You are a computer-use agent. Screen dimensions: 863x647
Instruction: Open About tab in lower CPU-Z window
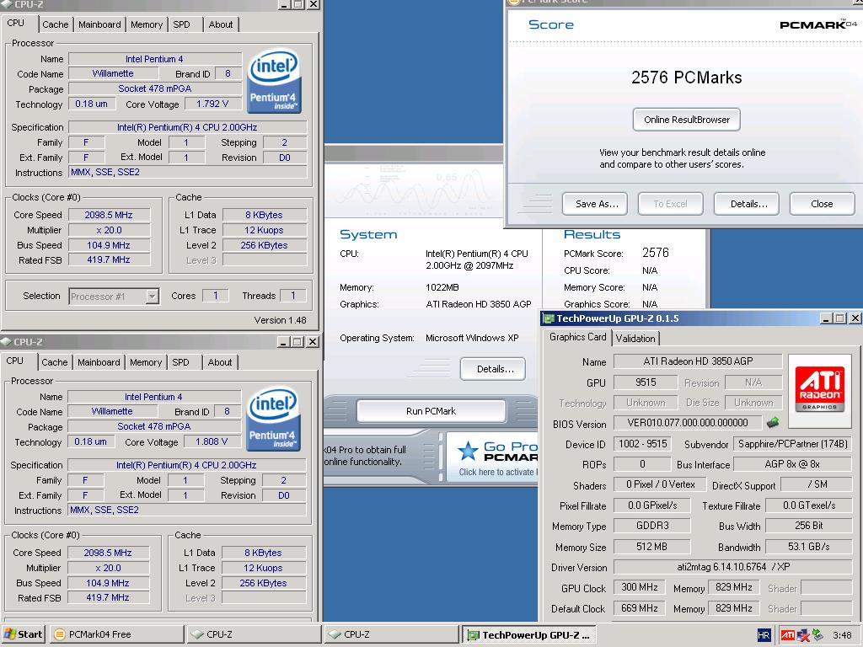[x=220, y=362]
